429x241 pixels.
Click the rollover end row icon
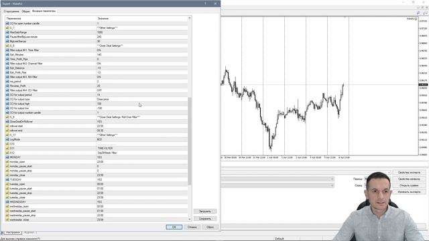[x=7, y=131]
